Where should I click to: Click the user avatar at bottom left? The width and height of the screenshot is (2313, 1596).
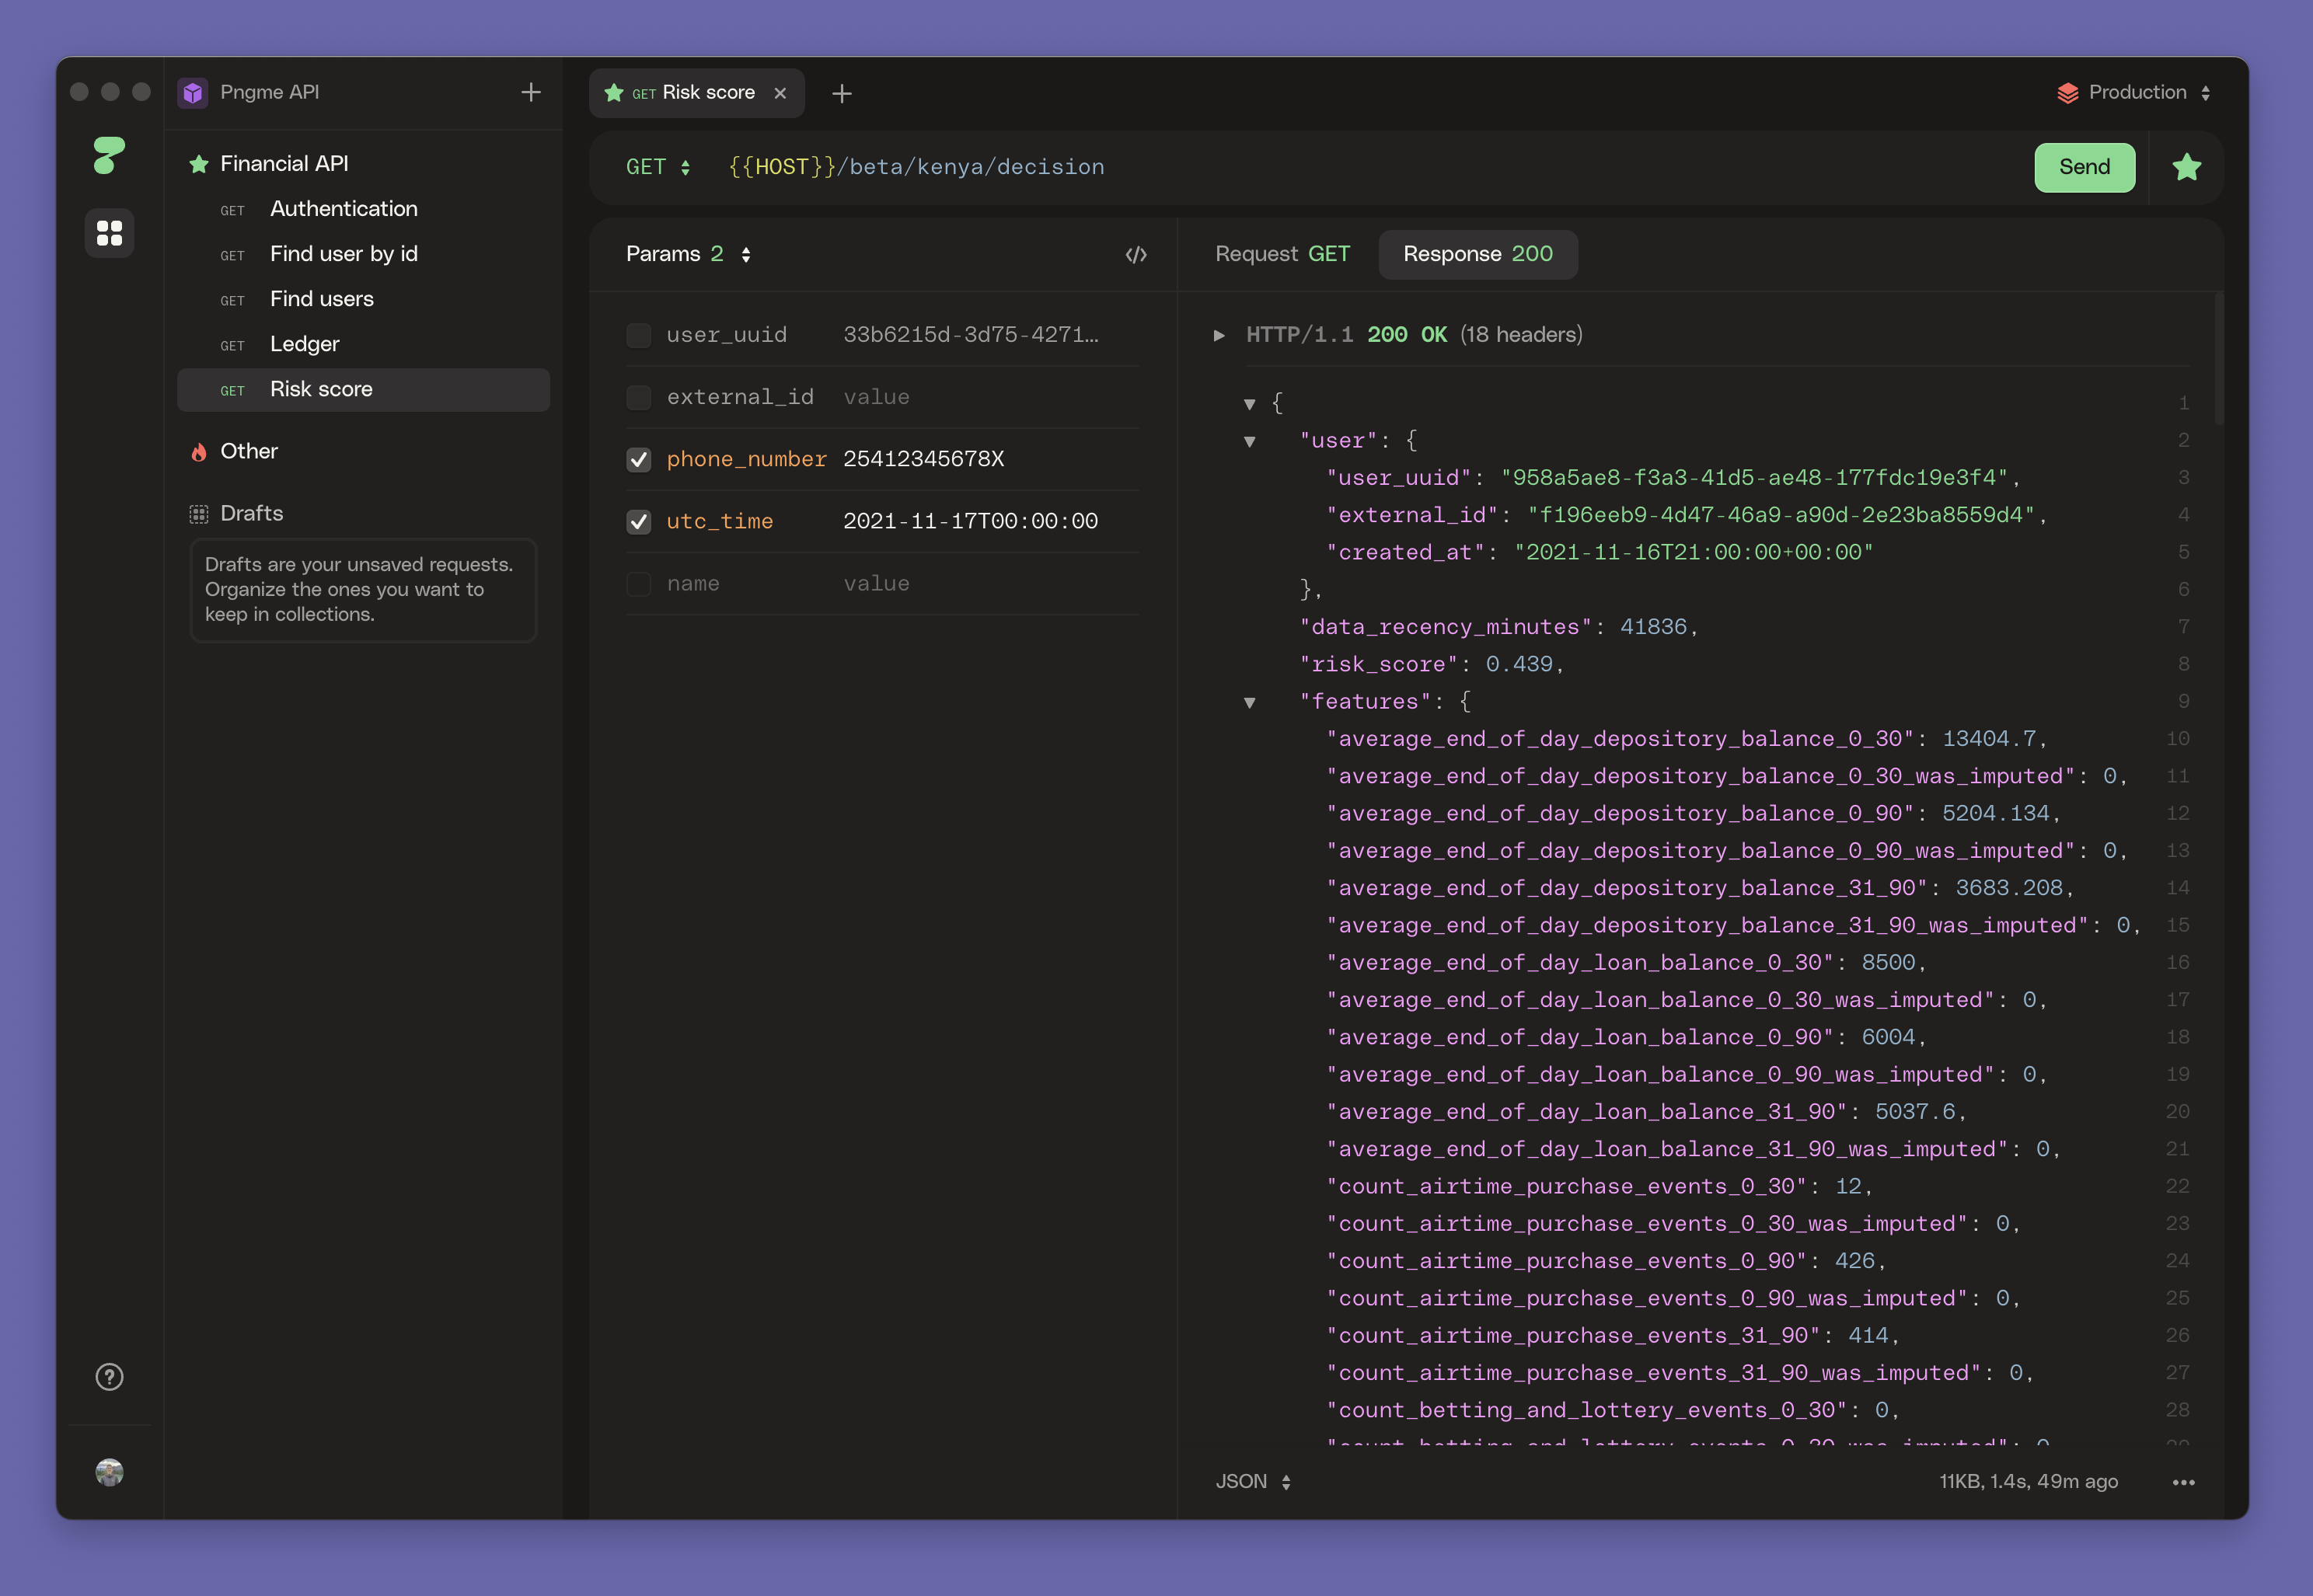coord(109,1471)
